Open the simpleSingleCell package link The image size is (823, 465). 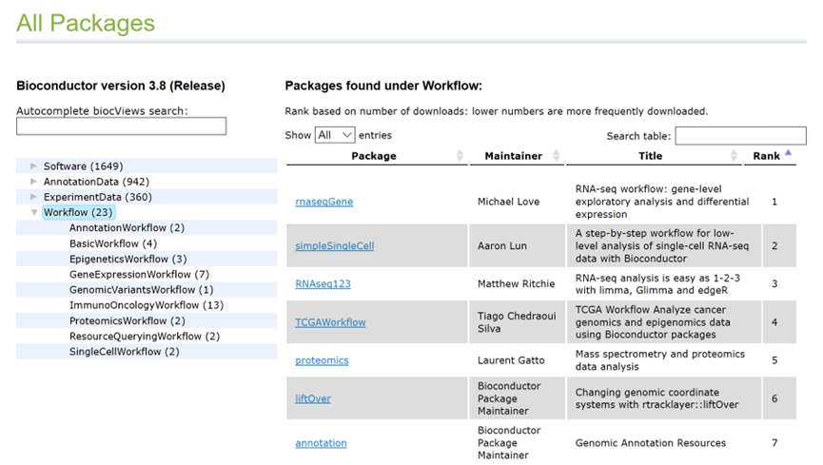pos(334,245)
